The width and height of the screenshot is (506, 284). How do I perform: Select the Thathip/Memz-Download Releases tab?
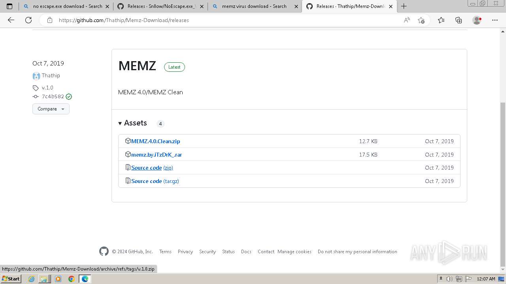[x=349, y=6]
